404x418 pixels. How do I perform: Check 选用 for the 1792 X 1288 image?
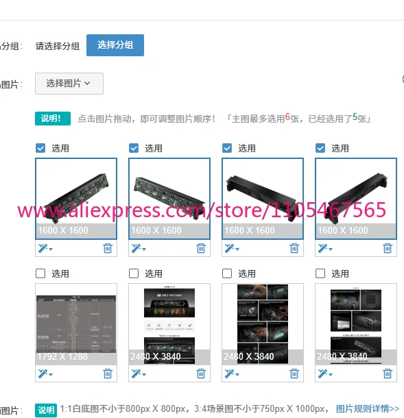pyautogui.click(x=40, y=273)
